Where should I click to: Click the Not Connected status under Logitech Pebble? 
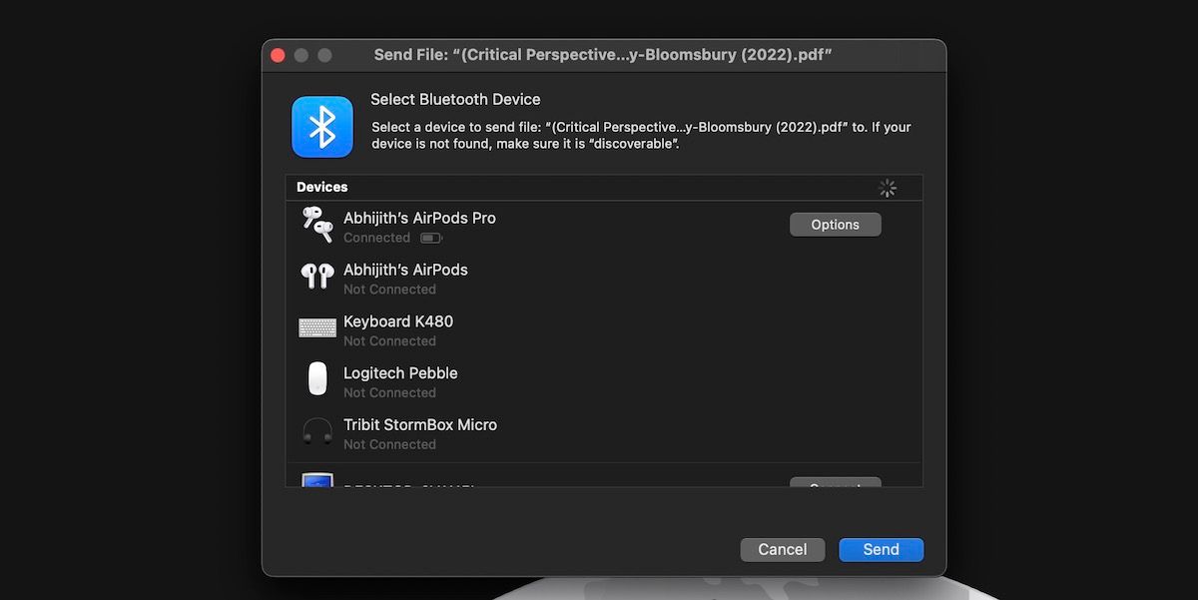click(388, 392)
